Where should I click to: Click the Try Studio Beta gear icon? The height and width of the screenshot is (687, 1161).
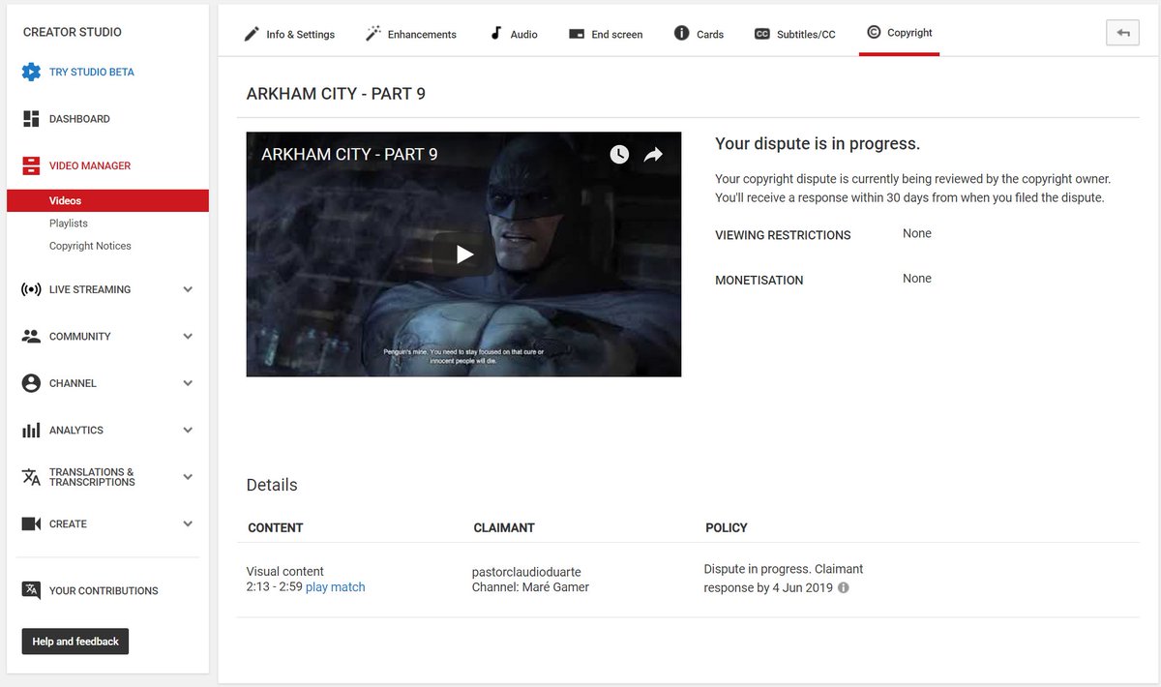pos(31,72)
